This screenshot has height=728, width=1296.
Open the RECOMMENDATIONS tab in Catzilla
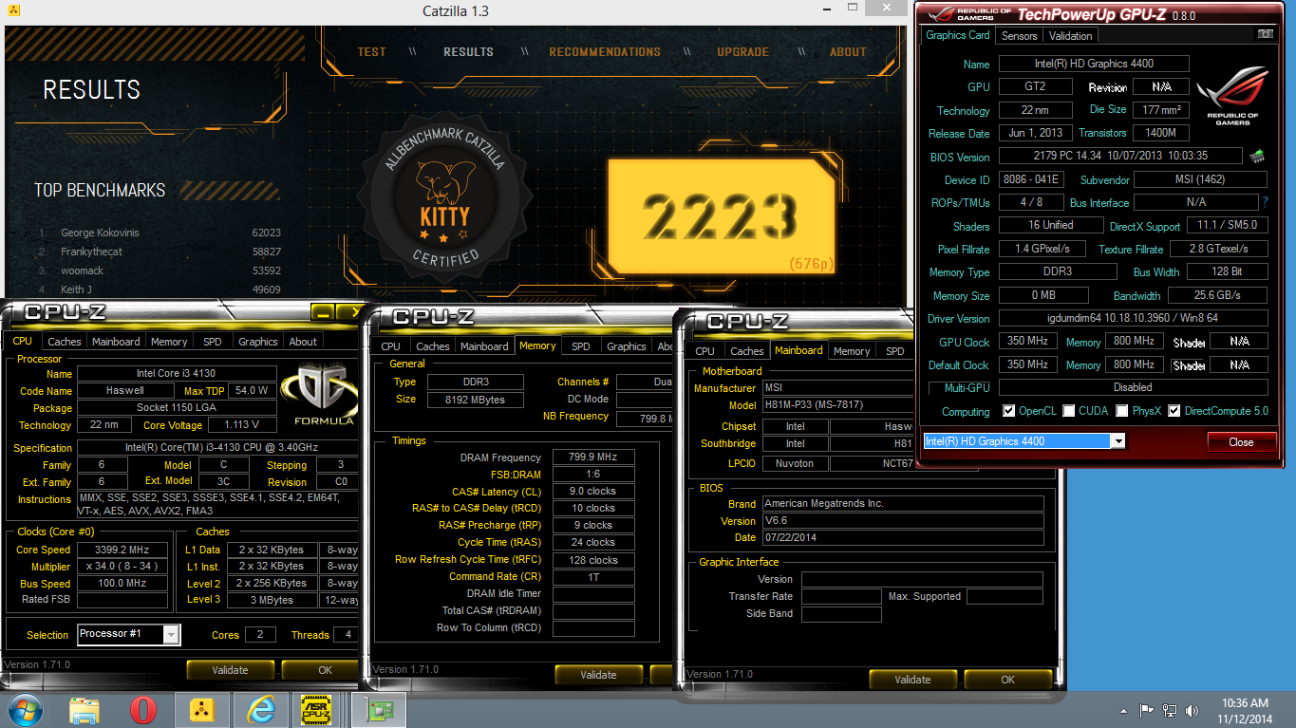click(605, 52)
